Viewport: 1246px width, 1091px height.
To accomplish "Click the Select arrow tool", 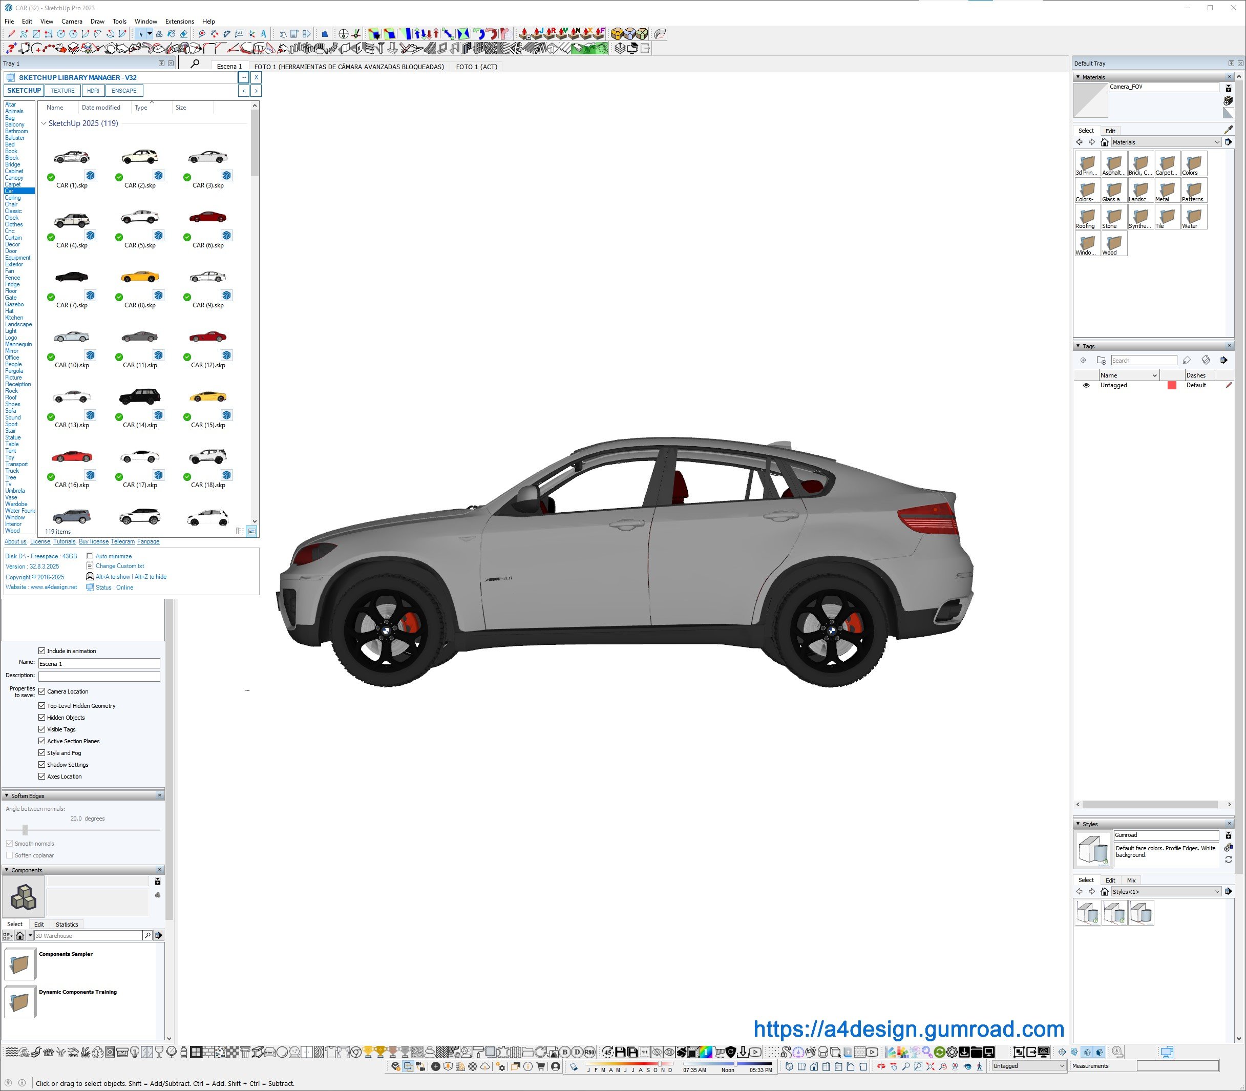I will click(141, 34).
